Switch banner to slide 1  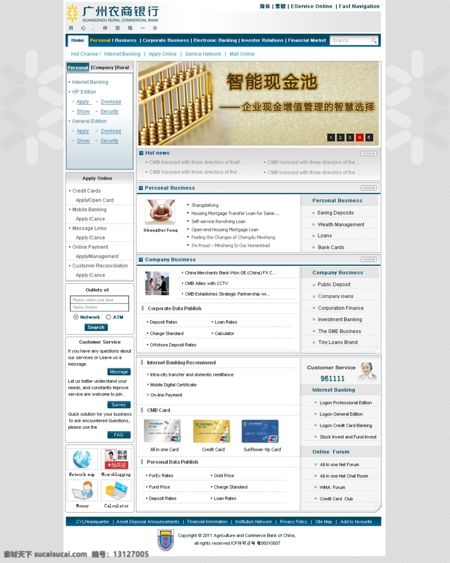[331, 138]
